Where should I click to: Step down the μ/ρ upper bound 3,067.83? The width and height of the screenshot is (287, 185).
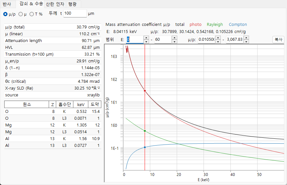point(246,41)
